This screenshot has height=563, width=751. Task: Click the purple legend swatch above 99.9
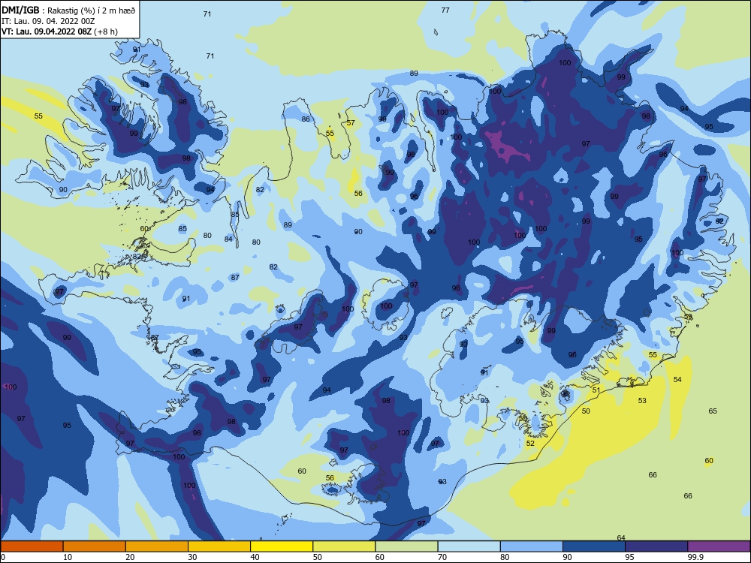(x=719, y=546)
